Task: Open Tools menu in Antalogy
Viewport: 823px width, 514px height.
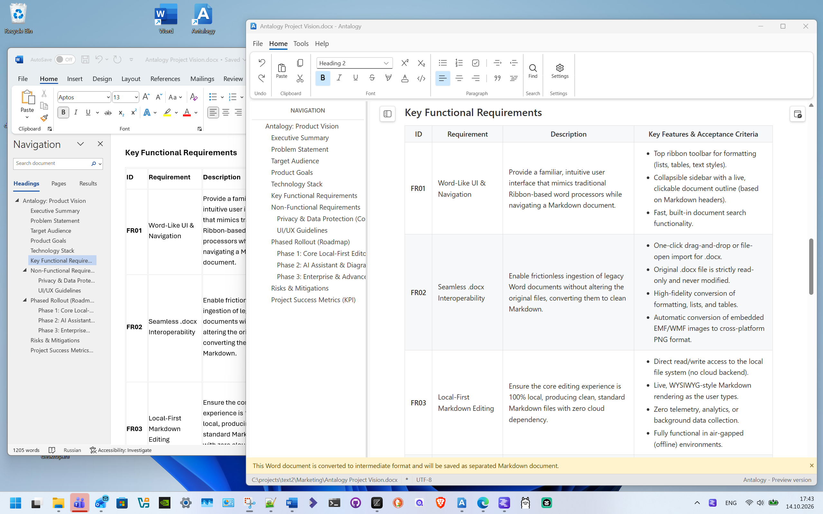Action: (301, 43)
